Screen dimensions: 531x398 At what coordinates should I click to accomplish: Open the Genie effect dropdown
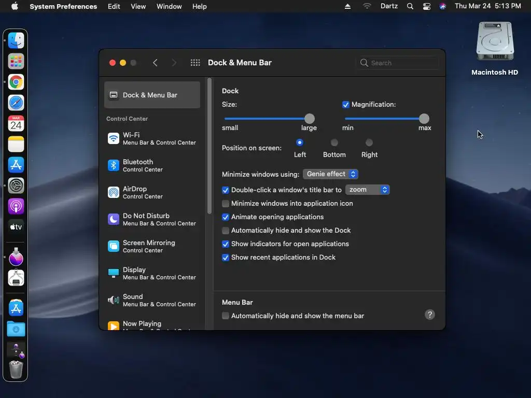click(x=330, y=174)
